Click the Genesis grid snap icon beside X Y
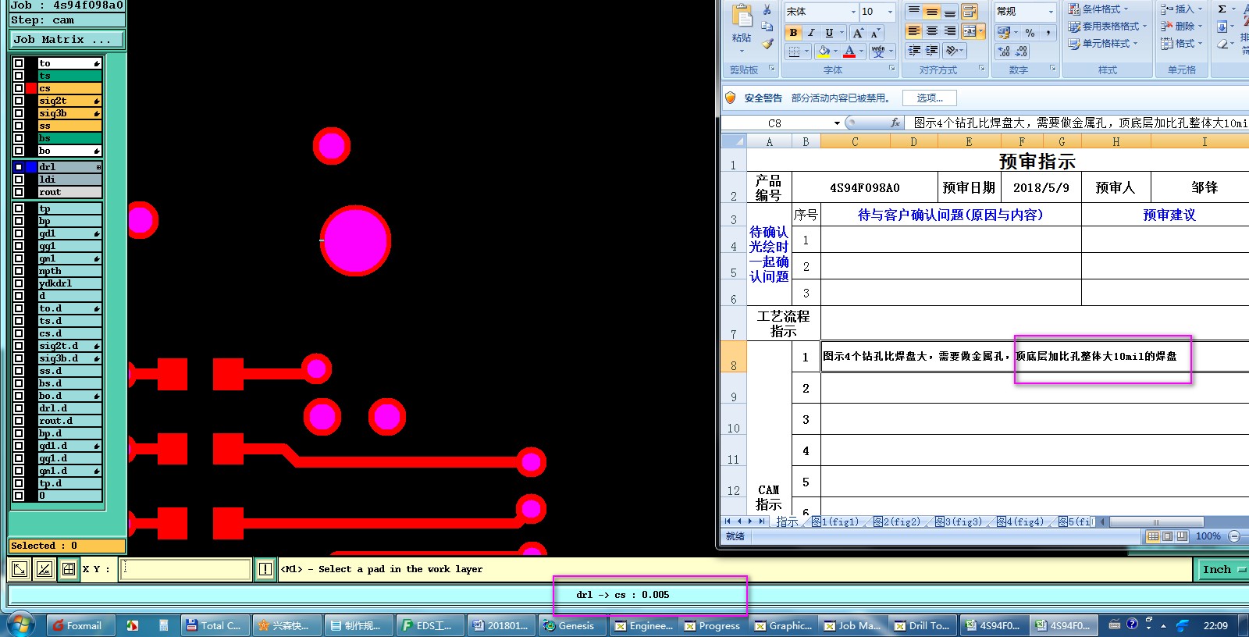 [69, 569]
